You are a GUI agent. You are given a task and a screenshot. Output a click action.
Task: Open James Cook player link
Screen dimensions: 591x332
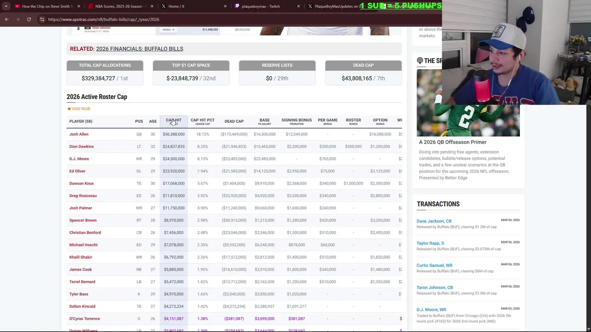pyautogui.click(x=80, y=269)
